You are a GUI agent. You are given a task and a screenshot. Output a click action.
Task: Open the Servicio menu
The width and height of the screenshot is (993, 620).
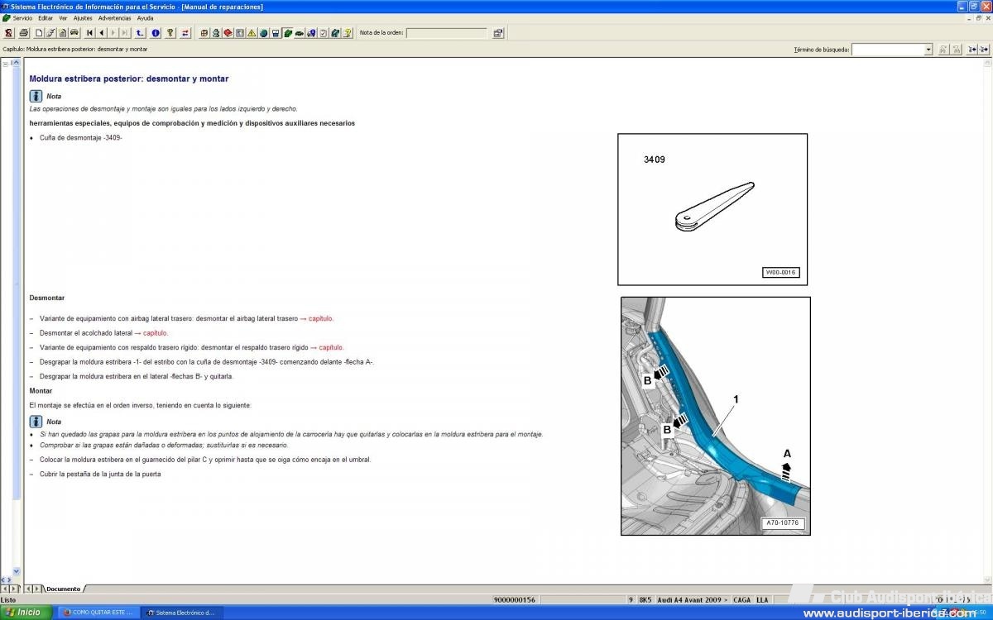[x=22, y=18]
